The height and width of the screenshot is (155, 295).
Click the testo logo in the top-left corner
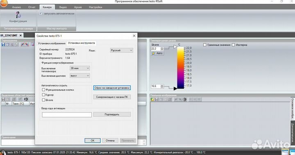click(x=3, y=3)
